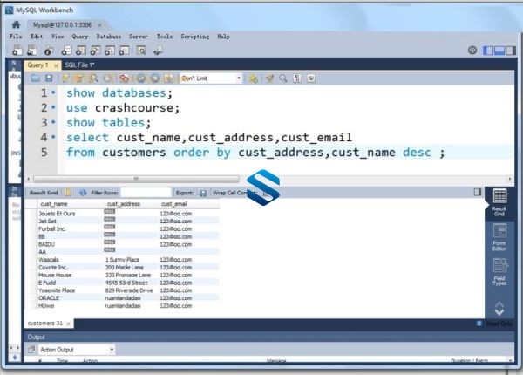
Task: Create a new stored procedure icon
Action: pos(110,51)
